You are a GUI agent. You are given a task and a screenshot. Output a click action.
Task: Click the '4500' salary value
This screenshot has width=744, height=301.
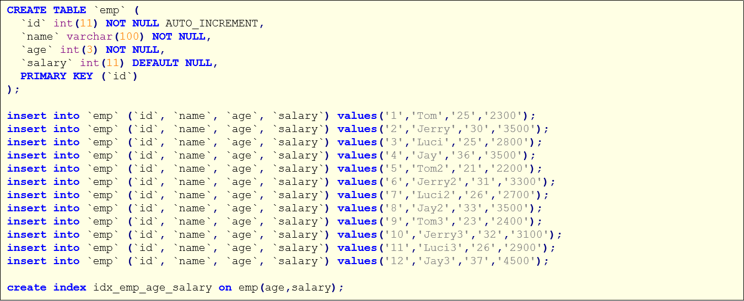point(516,261)
